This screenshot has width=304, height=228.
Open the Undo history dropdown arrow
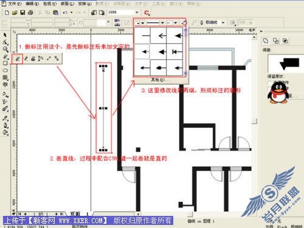71,13
